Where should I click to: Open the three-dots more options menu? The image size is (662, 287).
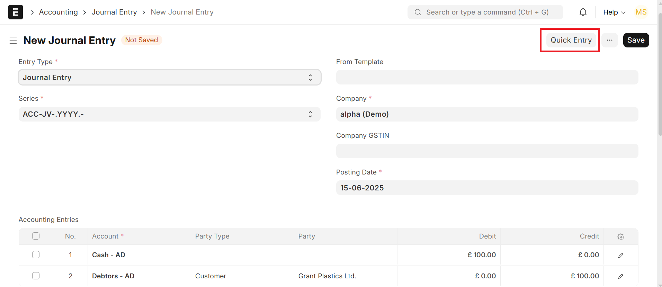tap(610, 40)
